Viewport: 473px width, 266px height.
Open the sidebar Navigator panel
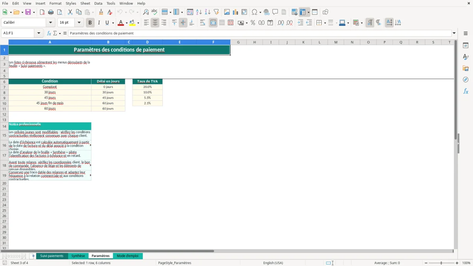pos(466,80)
